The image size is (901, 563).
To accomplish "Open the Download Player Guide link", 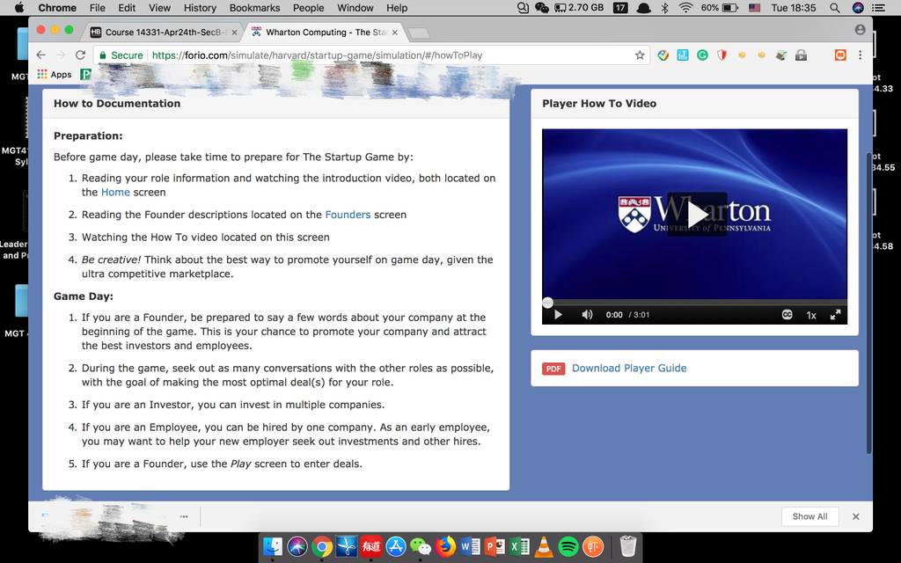I will 628,369.
